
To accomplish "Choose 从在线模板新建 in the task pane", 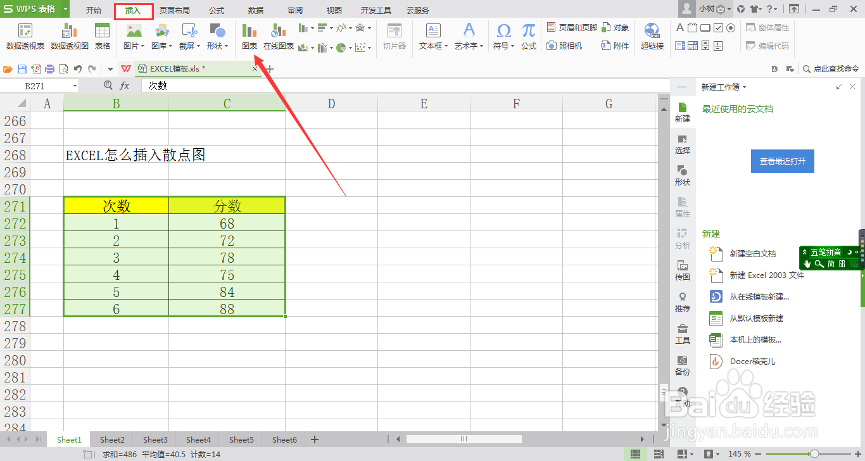I will click(759, 296).
